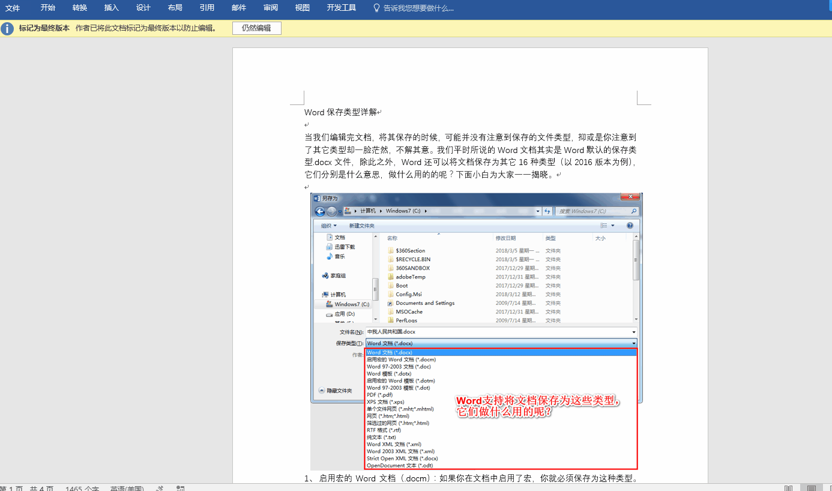
Task: Click the heading Word 保存类型详解
Action: tap(341, 112)
